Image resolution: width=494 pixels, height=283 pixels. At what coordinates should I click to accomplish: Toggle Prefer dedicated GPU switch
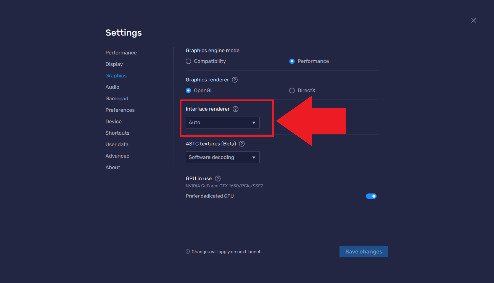[371, 196]
